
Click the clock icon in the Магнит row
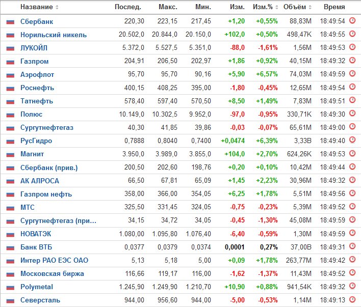coord(352,153)
